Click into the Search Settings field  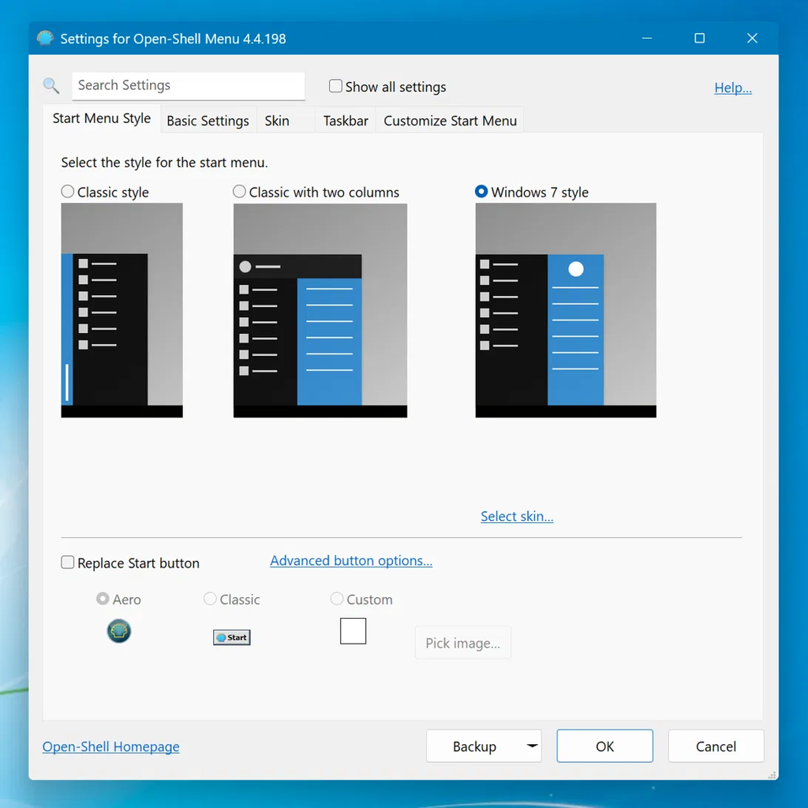(x=189, y=85)
